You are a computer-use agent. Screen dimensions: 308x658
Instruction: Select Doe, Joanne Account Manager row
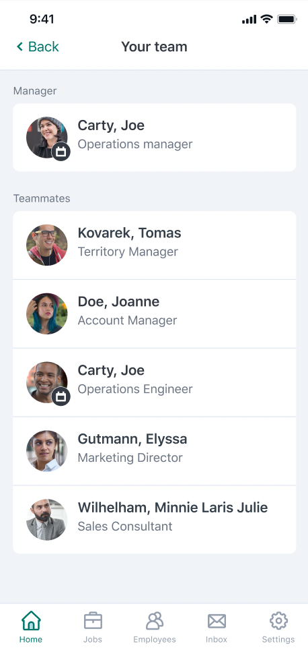[x=155, y=313]
